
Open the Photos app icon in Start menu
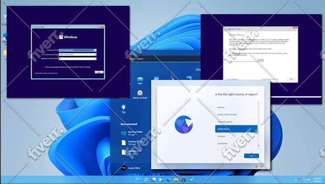click(189, 78)
